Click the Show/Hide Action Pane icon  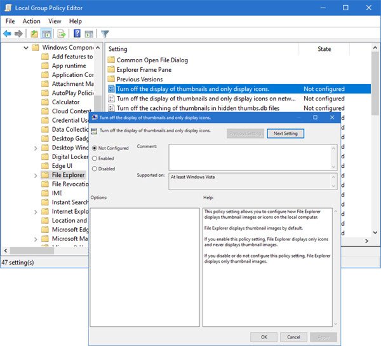click(90, 34)
